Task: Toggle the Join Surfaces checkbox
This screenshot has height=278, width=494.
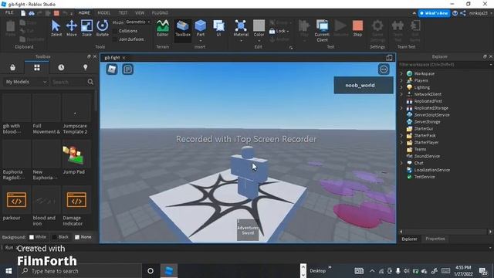Action: pyautogui.click(x=115, y=39)
